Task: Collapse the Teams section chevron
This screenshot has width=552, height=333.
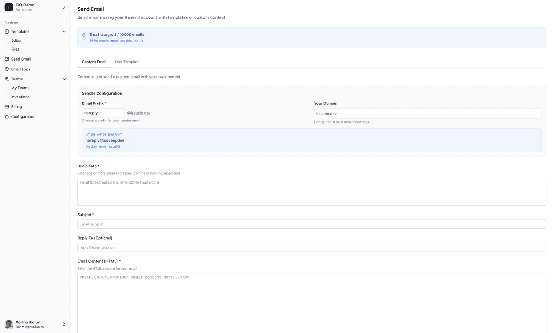Action: click(64, 79)
